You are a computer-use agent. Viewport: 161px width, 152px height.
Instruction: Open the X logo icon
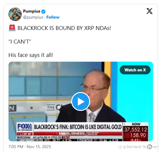point(149,11)
